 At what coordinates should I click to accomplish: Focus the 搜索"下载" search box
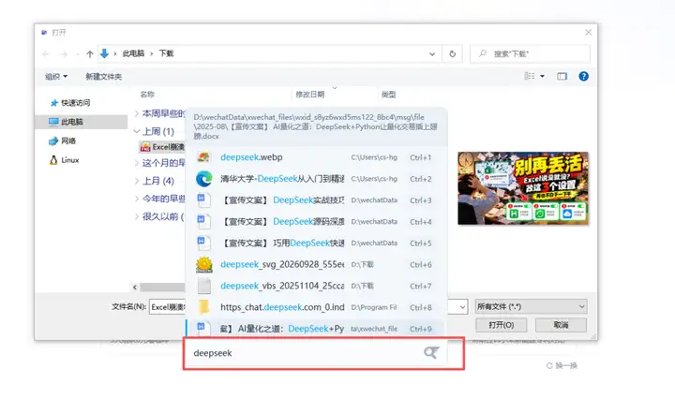(x=530, y=53)
